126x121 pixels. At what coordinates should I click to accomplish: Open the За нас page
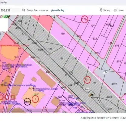click(107, 10)
